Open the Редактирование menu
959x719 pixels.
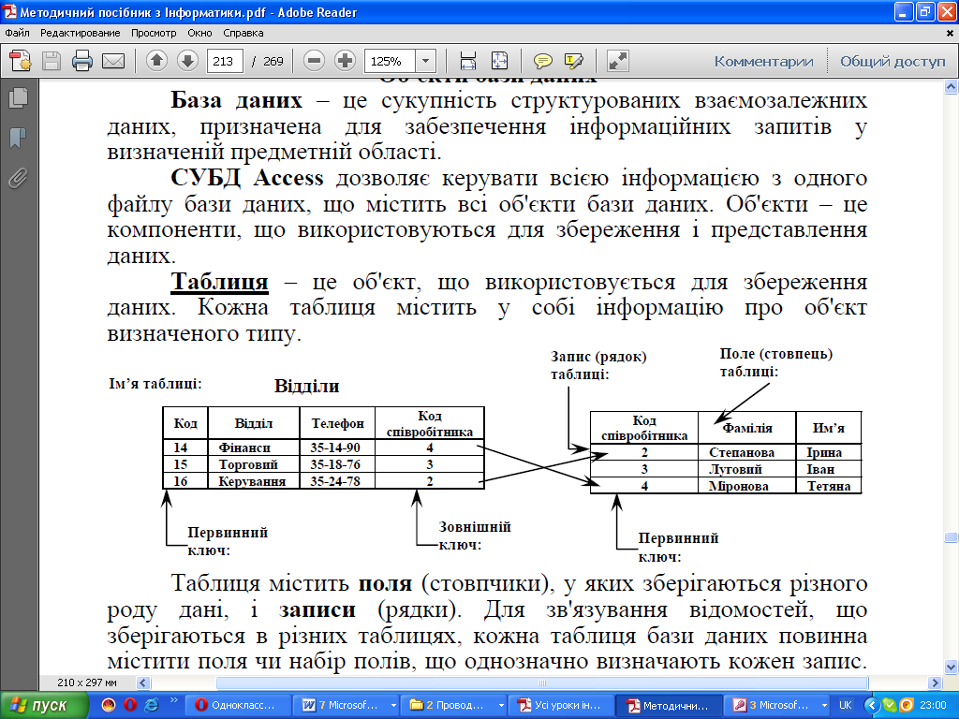point(81,33)
